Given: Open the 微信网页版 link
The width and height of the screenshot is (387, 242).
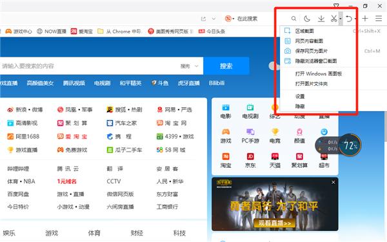Looking at the screenshot, I should coord(120,194).
